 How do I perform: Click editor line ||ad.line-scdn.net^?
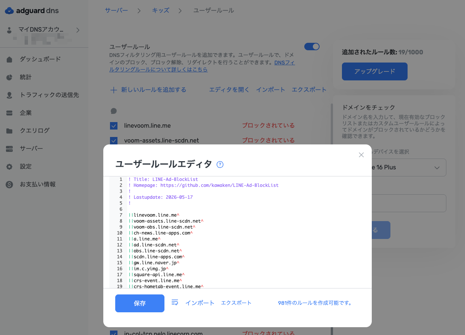point(154,245)
